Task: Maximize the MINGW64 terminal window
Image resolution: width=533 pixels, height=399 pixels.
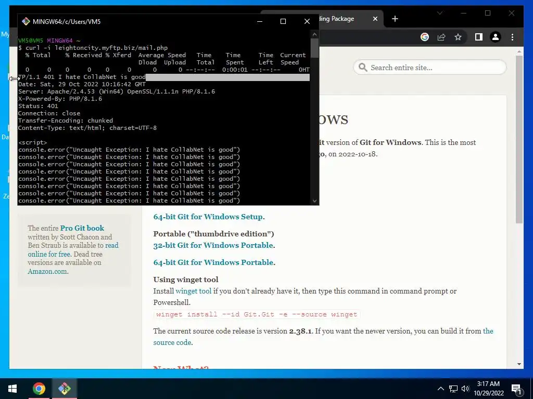Action: [283, 21]
